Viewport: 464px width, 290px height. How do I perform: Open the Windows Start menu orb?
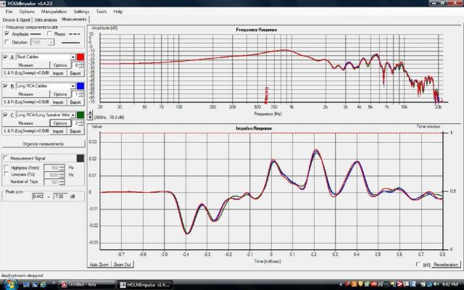click(11, 284)
